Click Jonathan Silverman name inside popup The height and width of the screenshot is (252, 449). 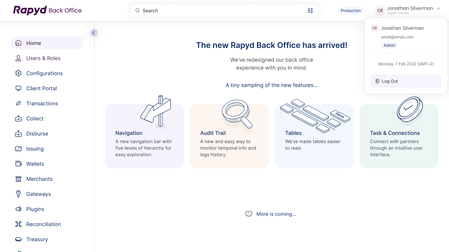coord(402,28)
